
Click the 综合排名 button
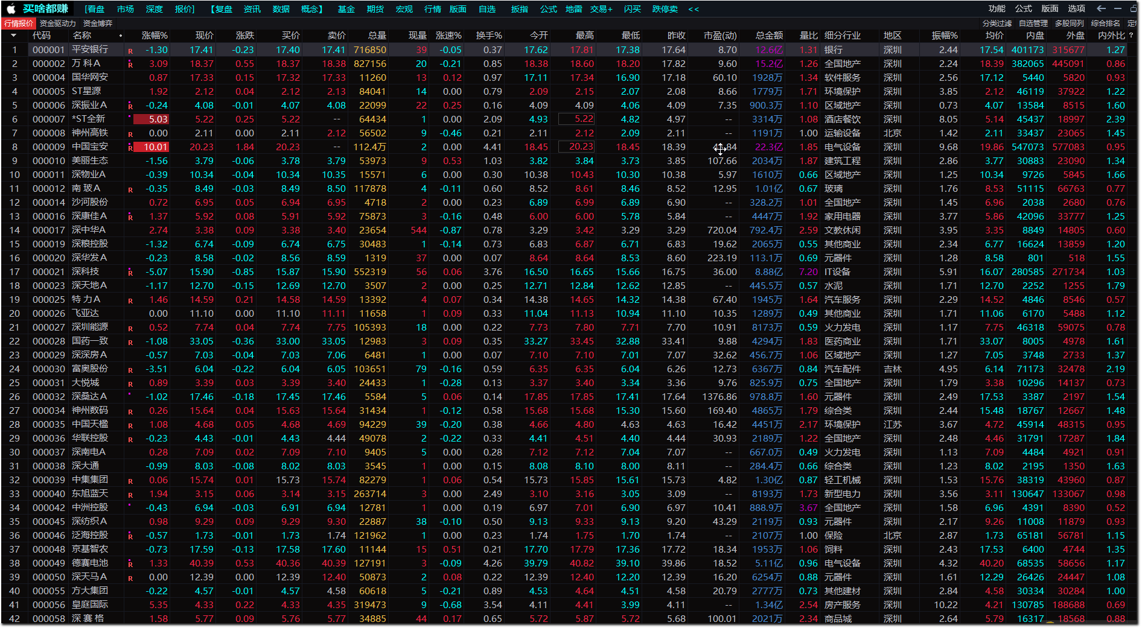(x=1106, y=24)
